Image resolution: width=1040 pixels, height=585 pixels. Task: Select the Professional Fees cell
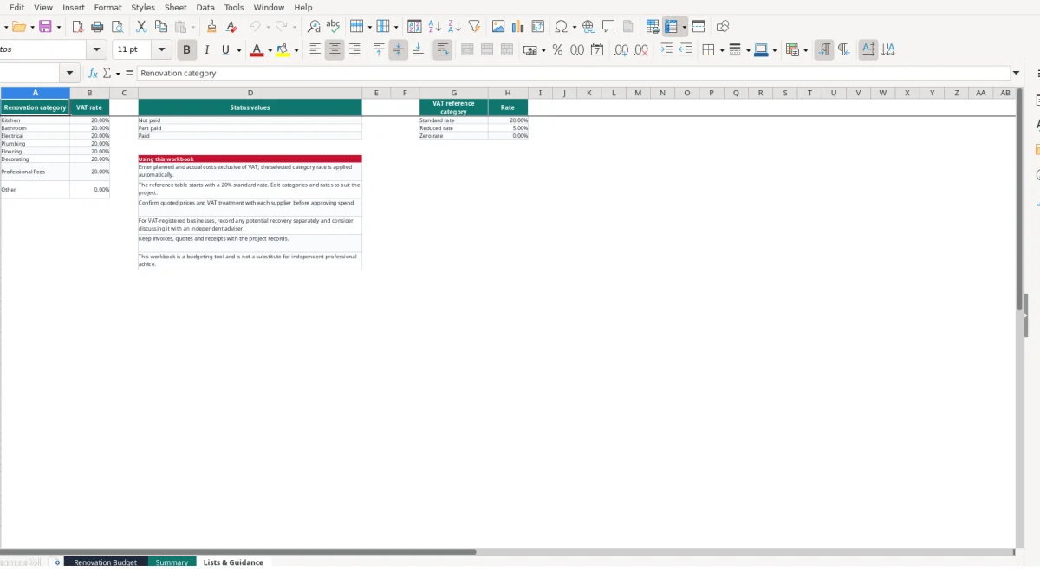pyautogui.click(x=35, y=172)
